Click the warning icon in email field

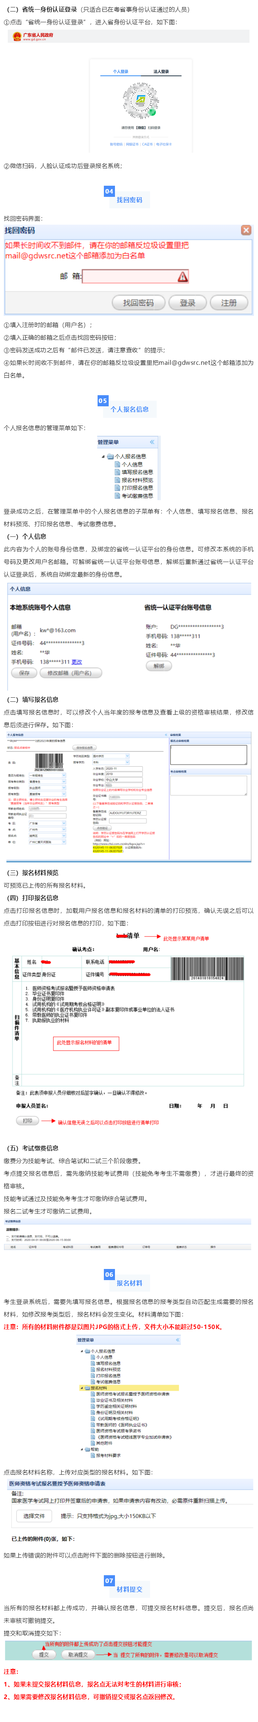click(182, 276)
